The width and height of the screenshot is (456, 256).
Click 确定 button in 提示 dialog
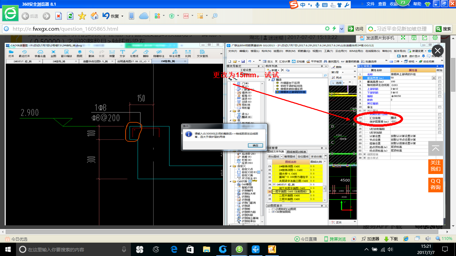(x=255, y=146)
